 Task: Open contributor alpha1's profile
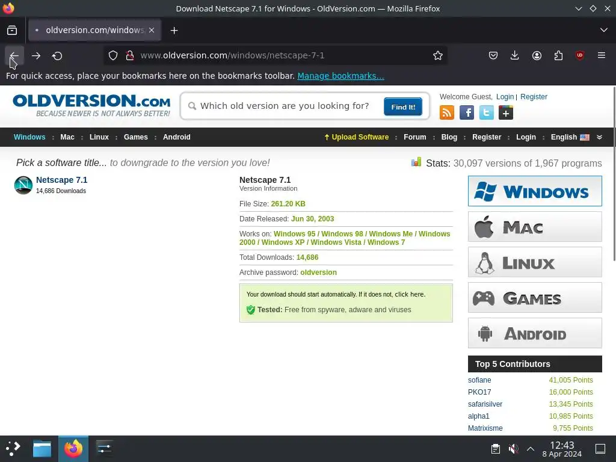pos(478,416)
